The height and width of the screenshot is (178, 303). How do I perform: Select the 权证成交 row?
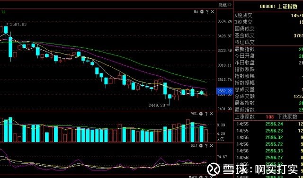coord(268,42)
